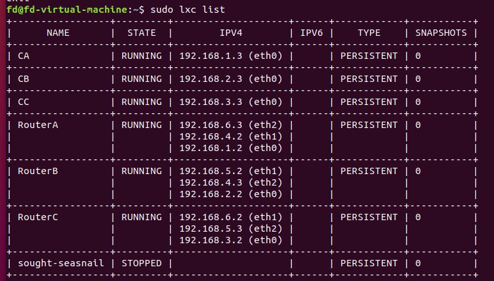Image resolution: width=494 pixels, height=281 pixels.
Task: Select the container name CB
Action: pos(24,79)
